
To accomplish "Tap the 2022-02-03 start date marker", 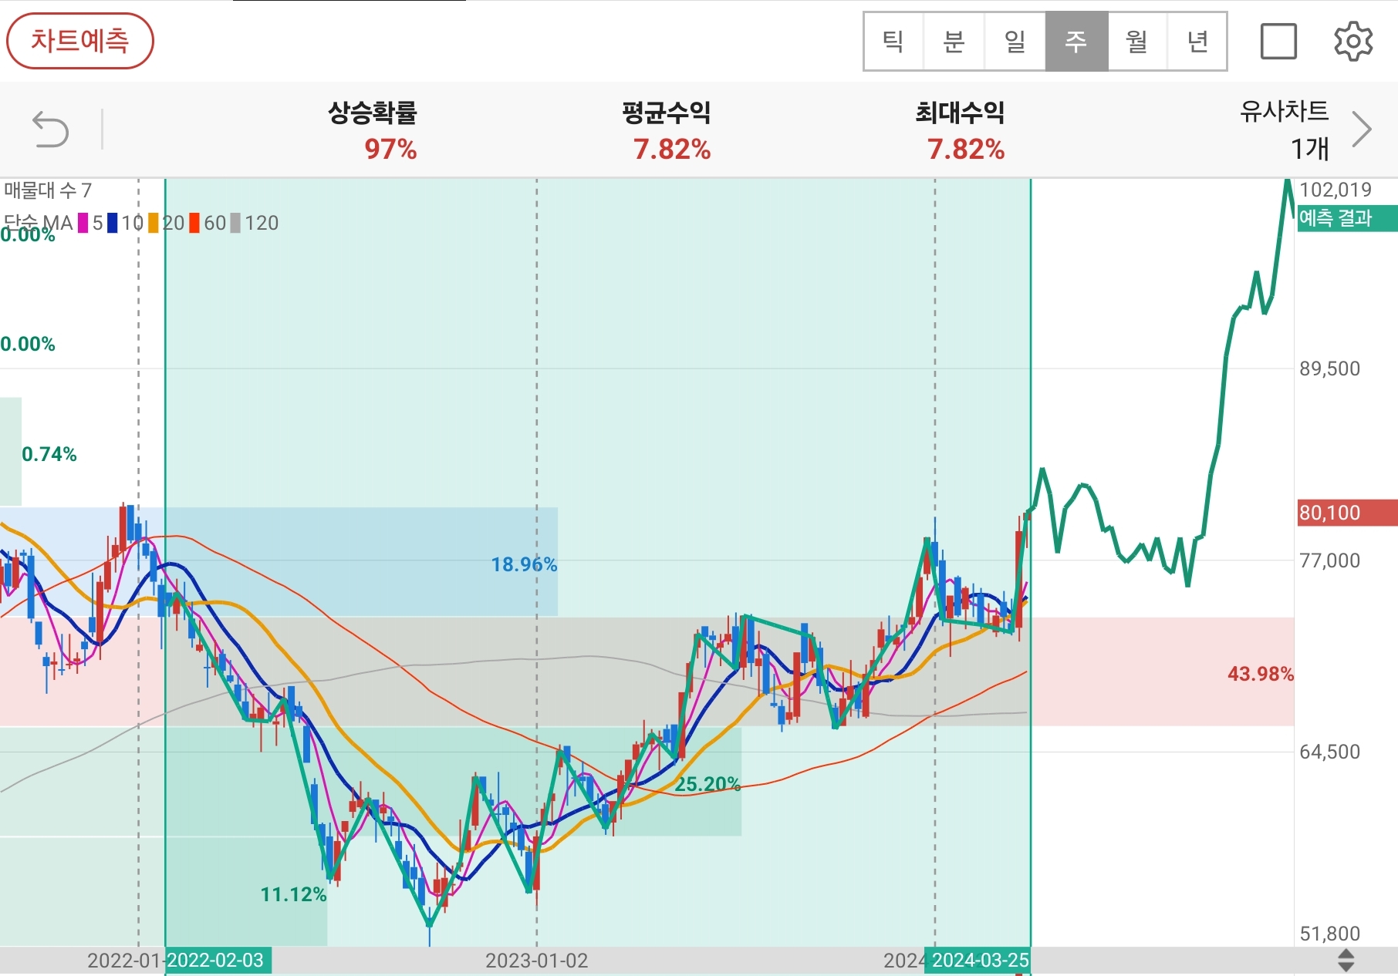I will coord(218,961).
